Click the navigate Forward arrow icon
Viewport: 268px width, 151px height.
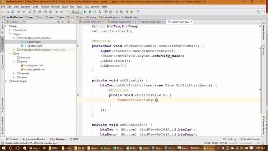click(x=62, y=12)
